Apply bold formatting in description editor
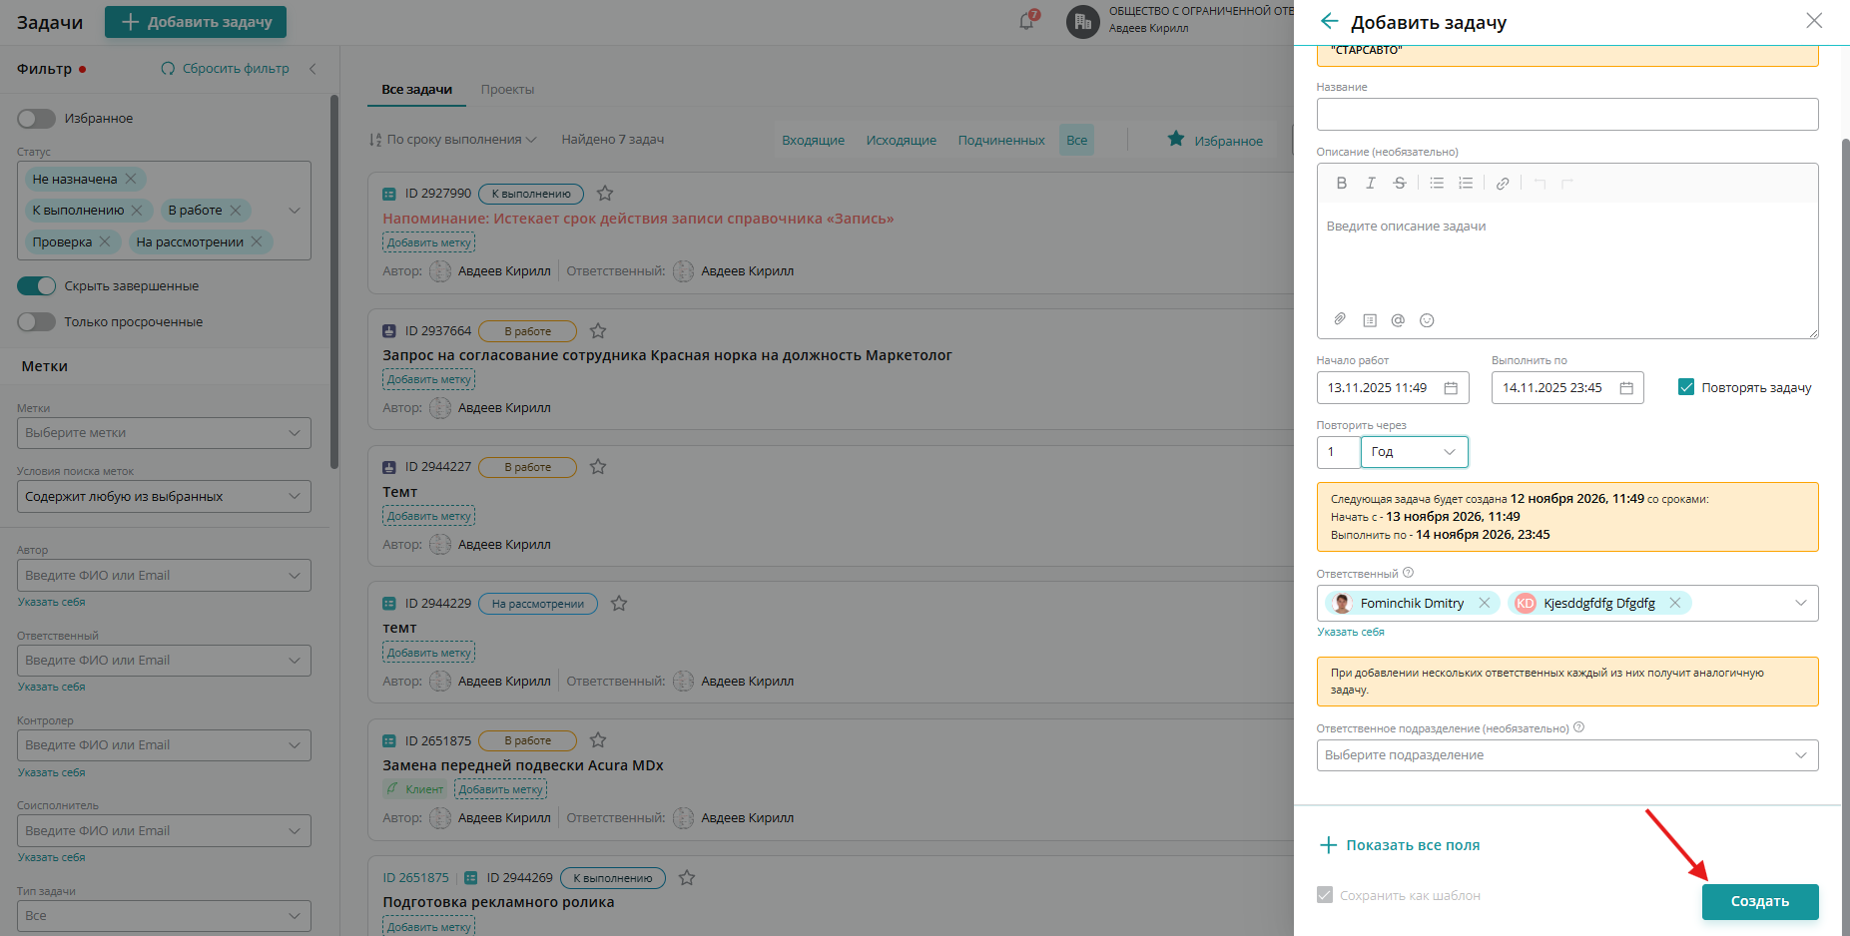 click(1341, 183)
